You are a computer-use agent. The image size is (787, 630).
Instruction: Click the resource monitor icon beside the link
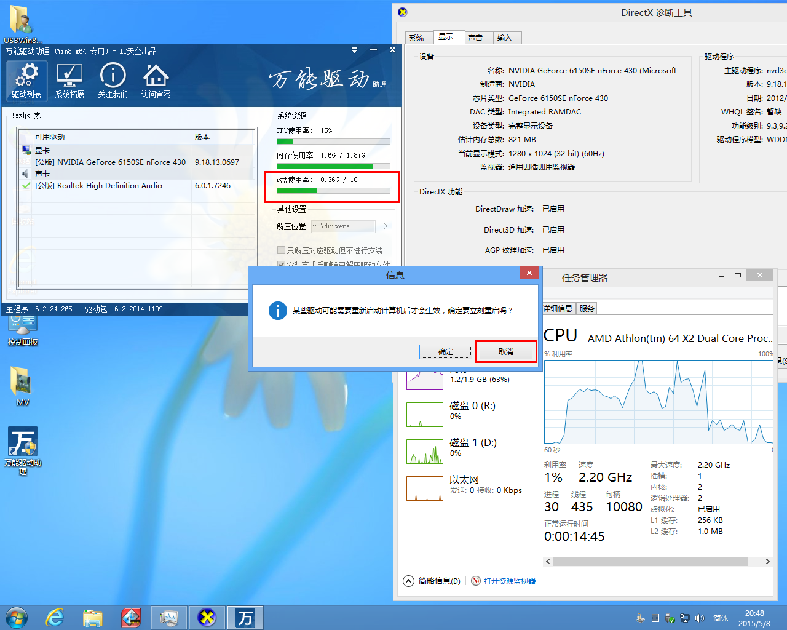(x=476, y=581)
